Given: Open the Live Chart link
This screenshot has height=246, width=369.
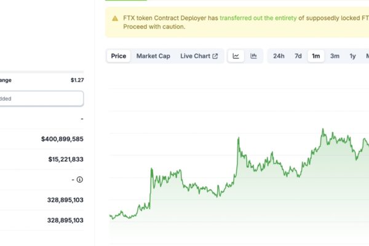Looking at the screenshot, I should 199,56.
